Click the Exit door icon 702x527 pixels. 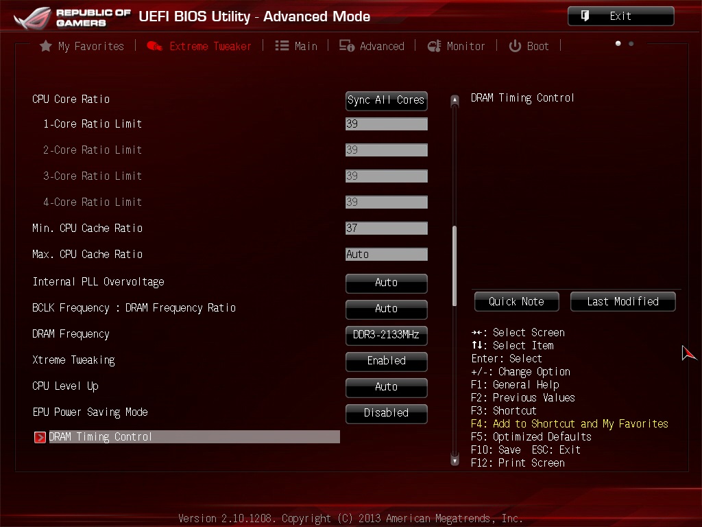pyautogui.click(x=585, y=16)
